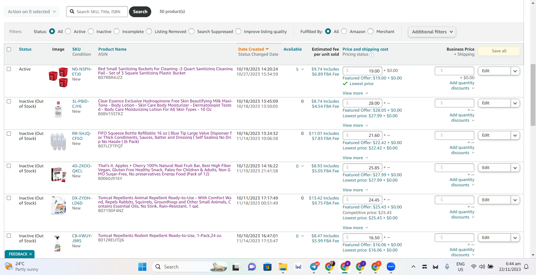The height and width of the screenshot is (275, 536).
Task: Expand available quantity chevron for That's it. Fruit Bar
Action: click(302, 166)
